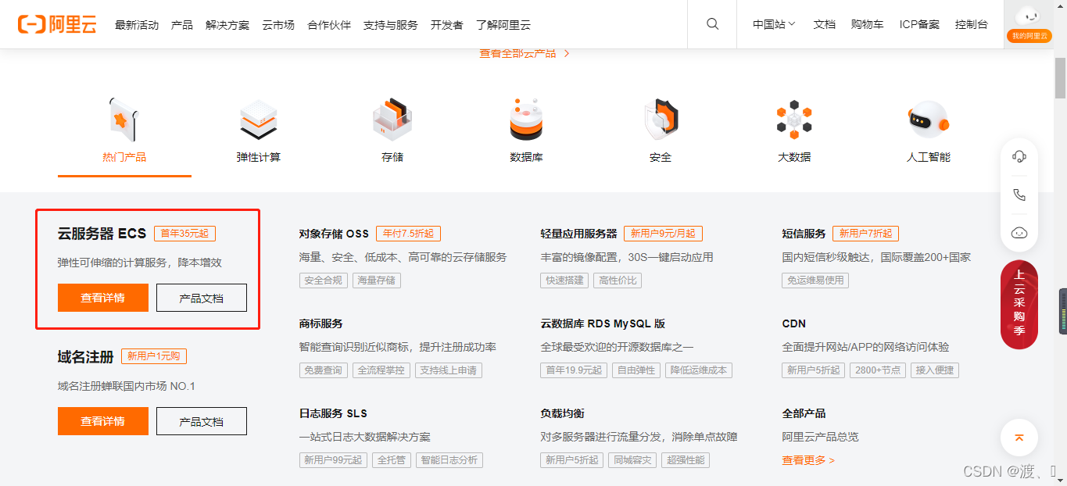
Task: Click the cloud assistant icon in sidebar
Action: [1019, 232]
